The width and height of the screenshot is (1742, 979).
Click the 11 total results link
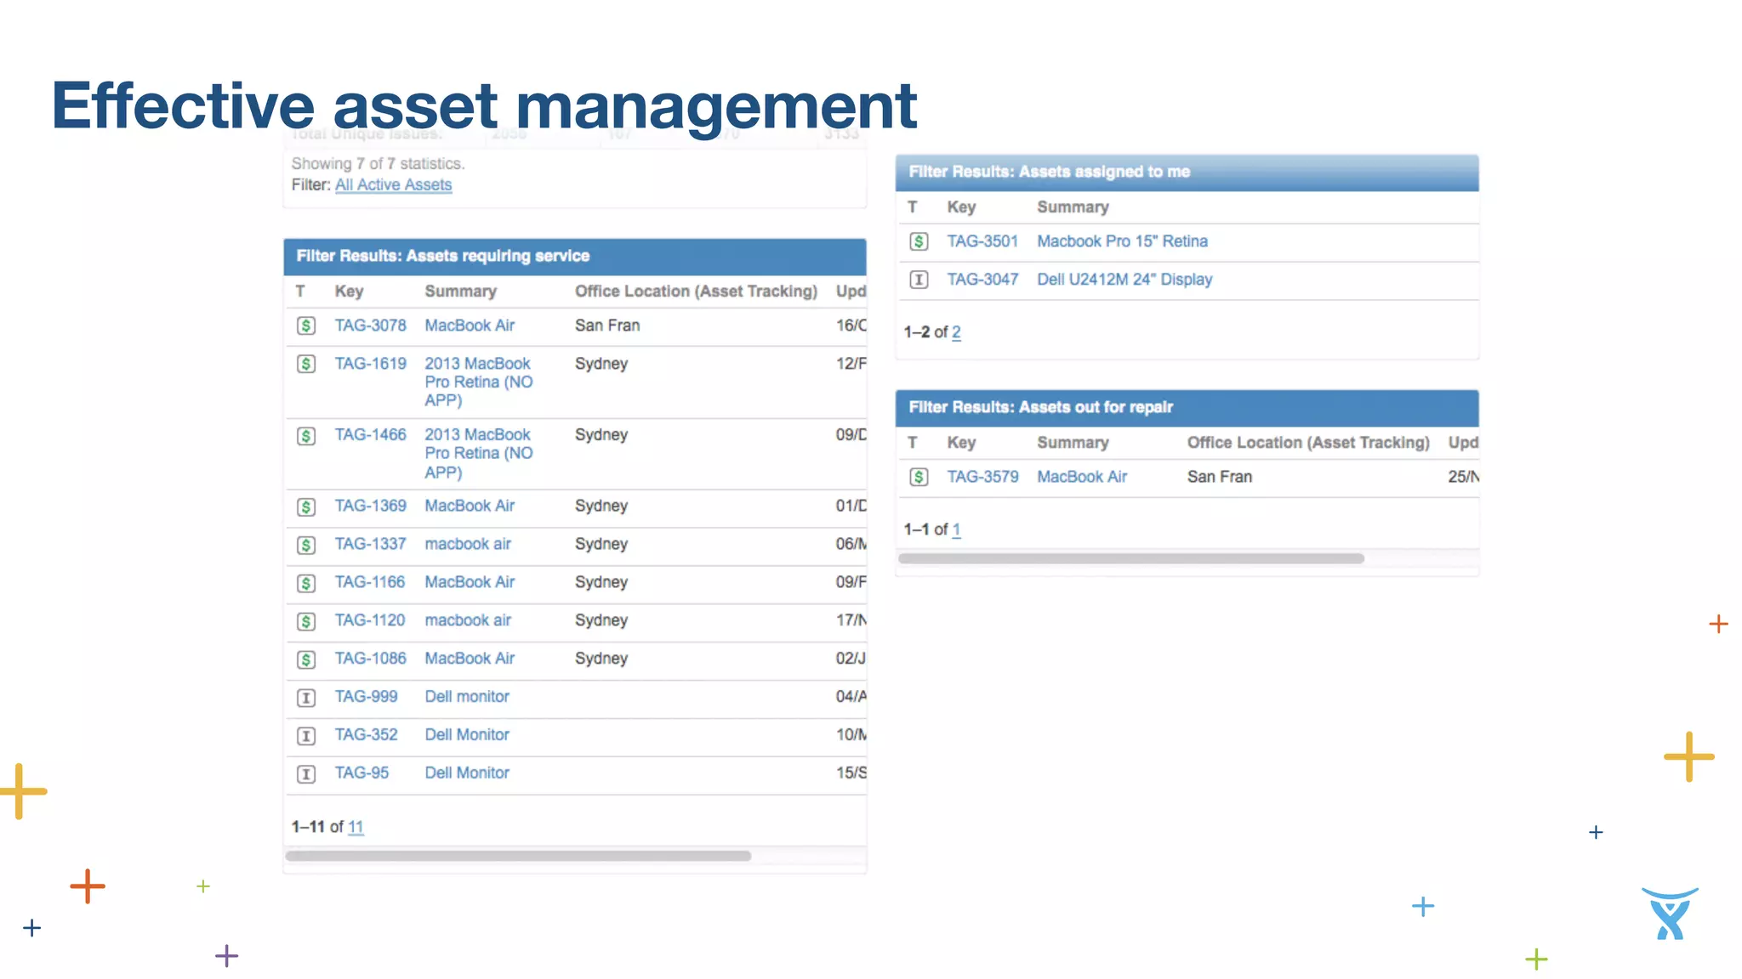click(x=356, y=827)
